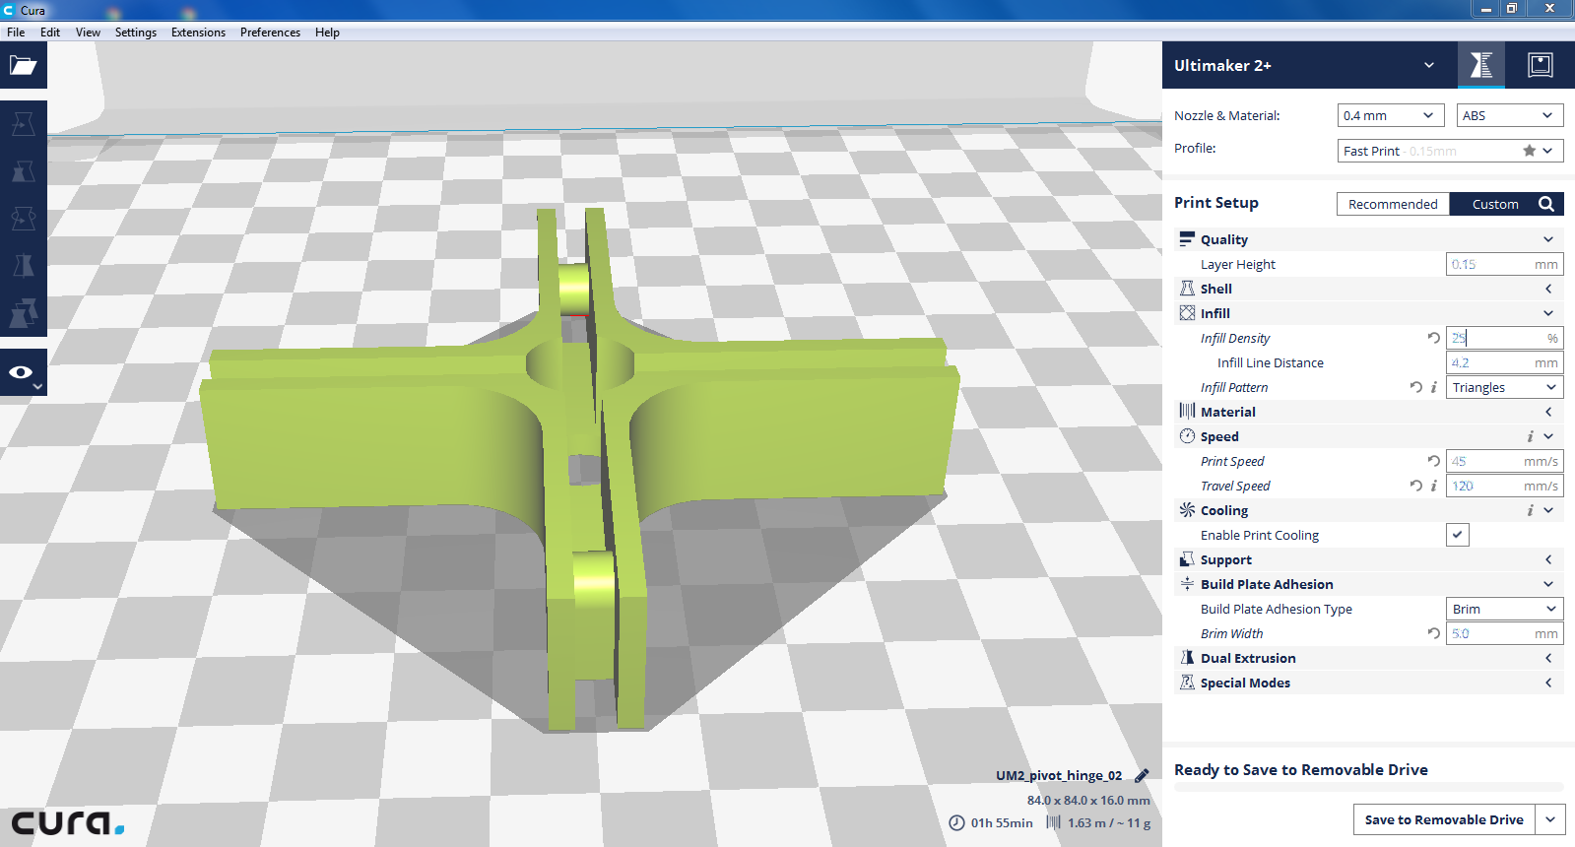Screen dimensions: 1575x847
Task: Expand the Material section chevron
Action: point(1548,412)
